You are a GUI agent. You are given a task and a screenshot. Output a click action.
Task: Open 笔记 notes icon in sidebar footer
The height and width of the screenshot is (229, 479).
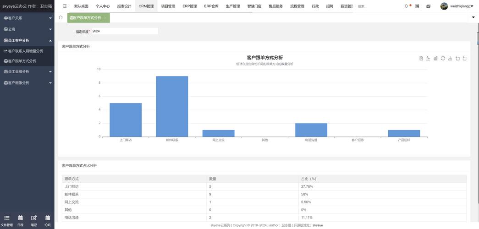pos(34,220)
